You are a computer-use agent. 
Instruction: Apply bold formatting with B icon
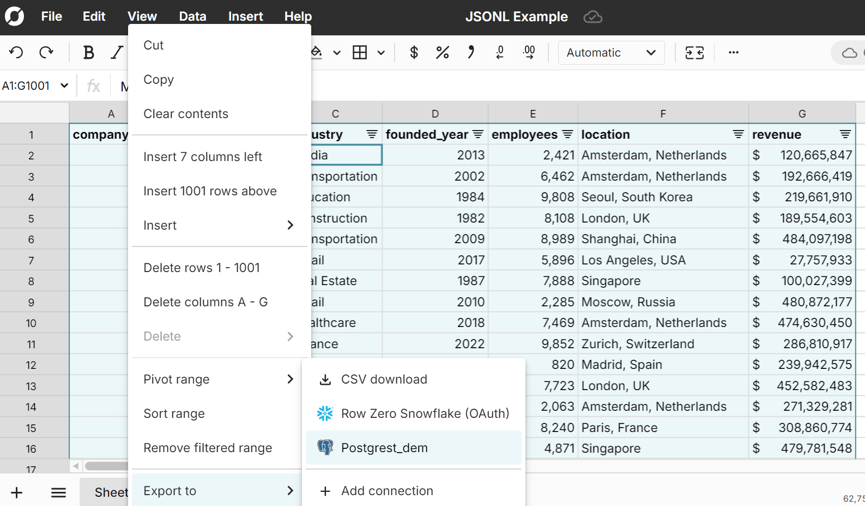(x=88, y=53)
